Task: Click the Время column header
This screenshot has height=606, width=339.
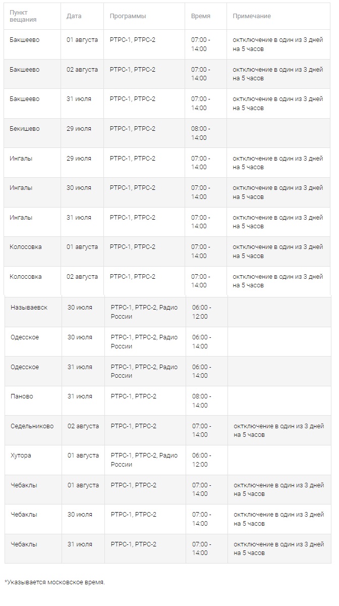Action: pyautogui.click(x=201, y=16)
